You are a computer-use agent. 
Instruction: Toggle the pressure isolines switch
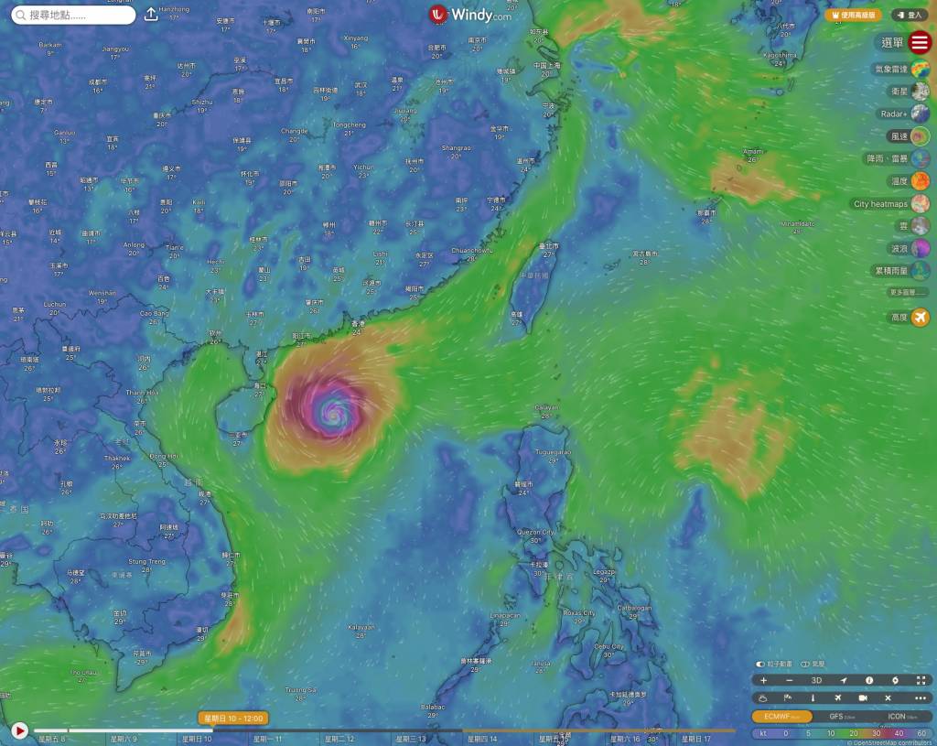pos(805,665)
